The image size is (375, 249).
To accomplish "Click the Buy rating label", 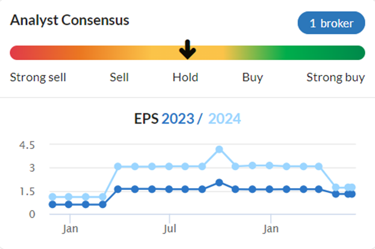I will click(253, 78).
